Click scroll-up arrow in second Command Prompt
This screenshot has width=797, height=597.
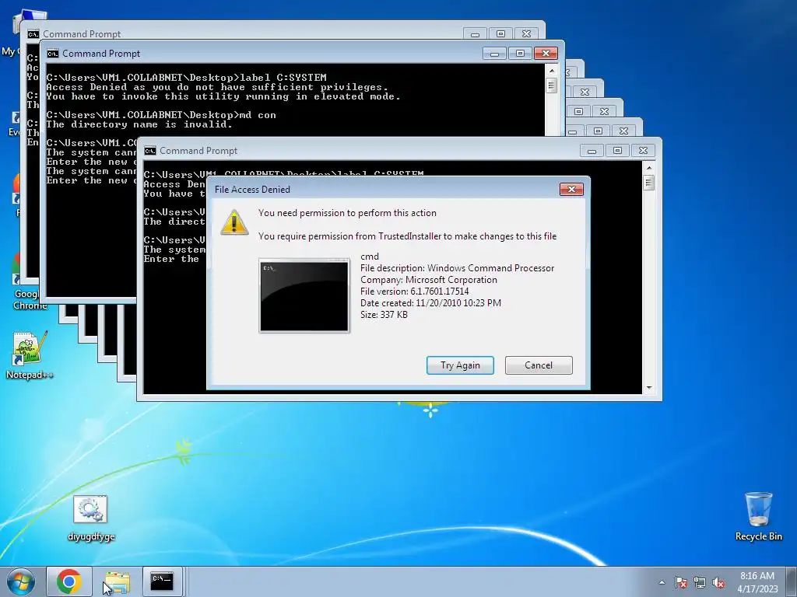click(552, 70)
